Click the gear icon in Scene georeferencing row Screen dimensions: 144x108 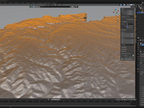pyautogui.click(x=133, y=55)
